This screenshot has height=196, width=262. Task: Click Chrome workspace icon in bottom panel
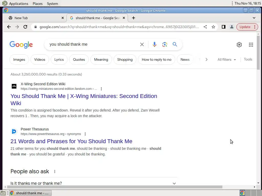click(242, 193)
